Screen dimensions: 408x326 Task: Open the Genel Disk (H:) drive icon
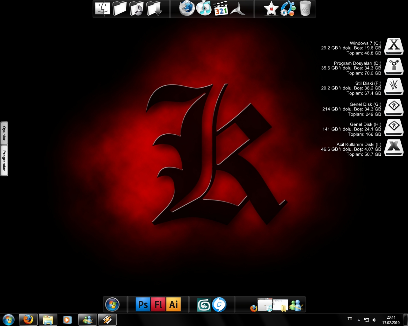(394, 127)
